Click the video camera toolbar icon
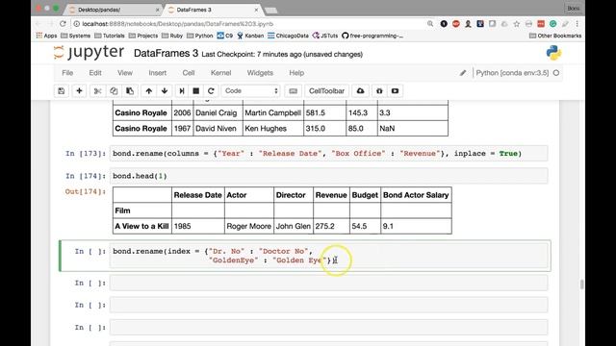The height and width of the screenshot is (346, 616). coord(395,91)
